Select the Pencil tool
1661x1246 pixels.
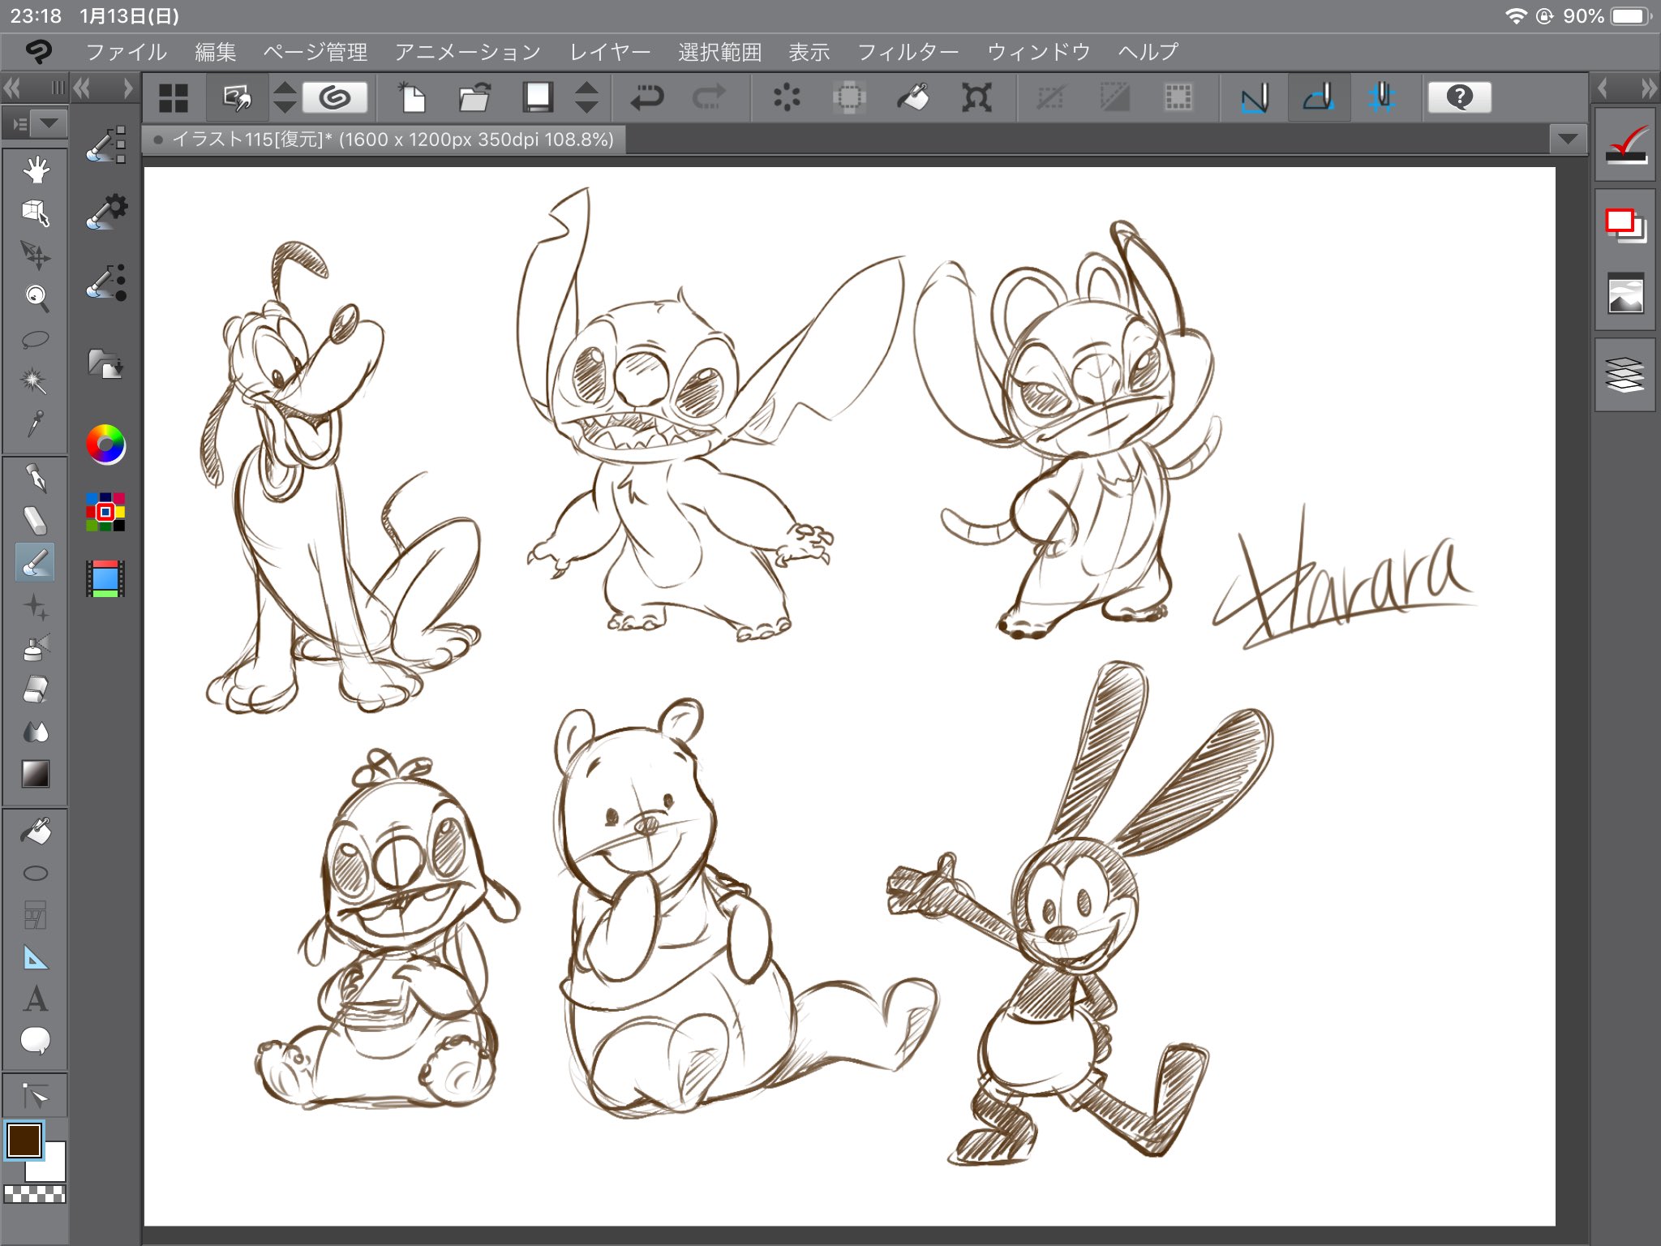point(35,520)
